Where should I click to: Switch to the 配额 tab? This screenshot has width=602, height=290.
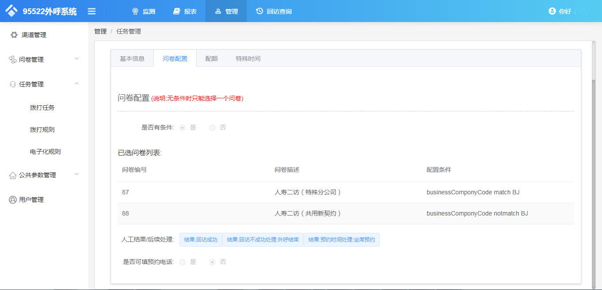pos(211,58)
